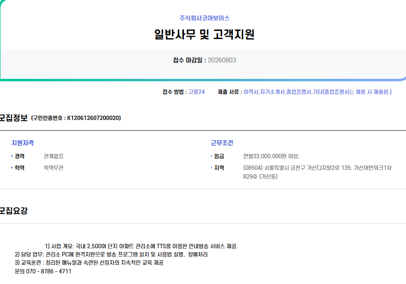The width and height of the screenshot is (406, 284).
Task: Click the 근무조건 section heading
Action: (222, 143)
